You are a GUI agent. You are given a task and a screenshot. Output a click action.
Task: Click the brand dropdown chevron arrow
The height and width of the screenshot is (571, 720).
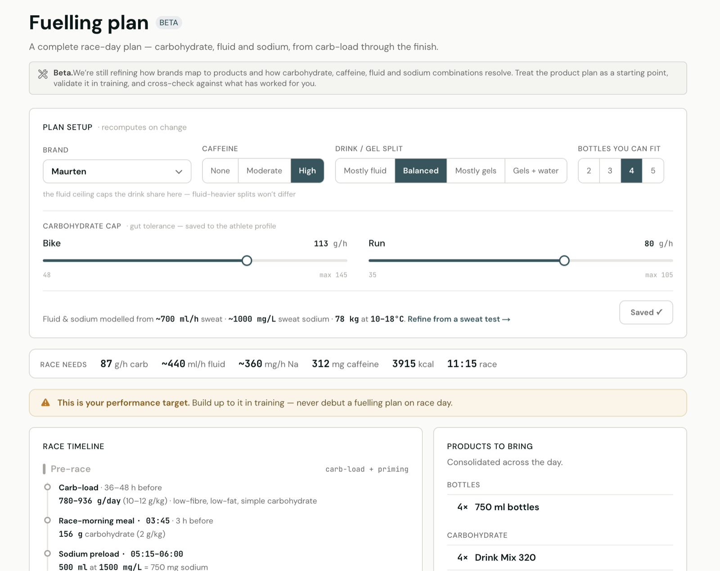(x=179, y=172)
